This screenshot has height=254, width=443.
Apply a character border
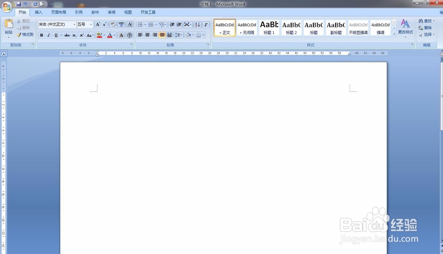[130, 24]
